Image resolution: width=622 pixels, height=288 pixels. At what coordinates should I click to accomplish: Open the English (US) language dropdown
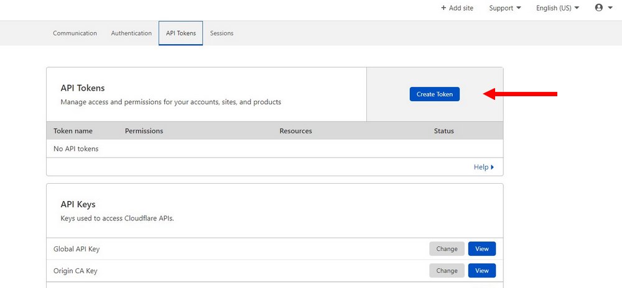click(x=557, y=8)
